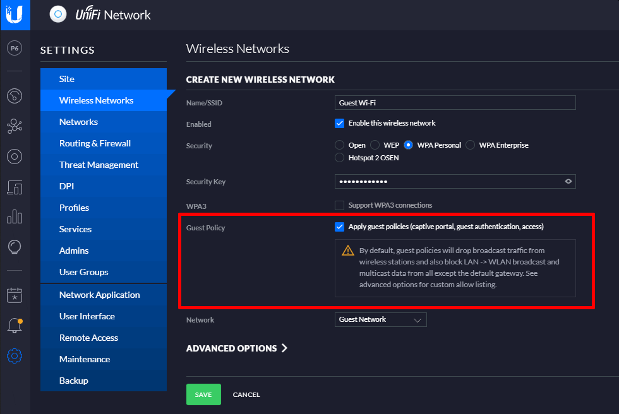Image resolution: width=619 pixels, height=414 pixels.
Task: Open the Topology icon in sidebar
Action: point(15,126)
